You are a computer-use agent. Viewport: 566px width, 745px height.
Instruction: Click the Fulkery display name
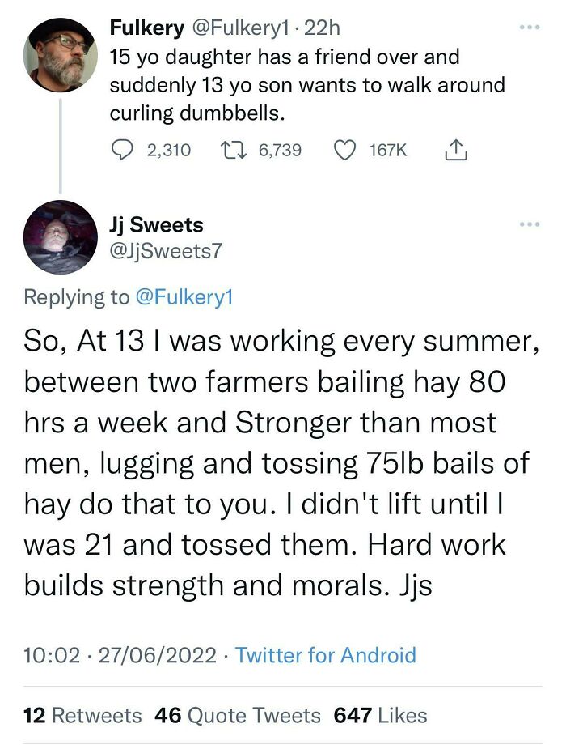[147, 28]
